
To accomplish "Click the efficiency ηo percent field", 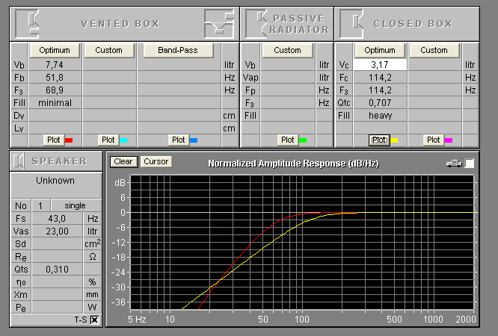I will pyautogui.click(x=57, y=282).
